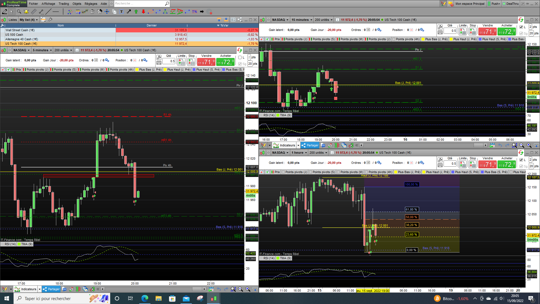Open the 5 minutes timeframe dropdown
Image resolution: width=540 pixels, height=304 pixels.
[42, 50]
